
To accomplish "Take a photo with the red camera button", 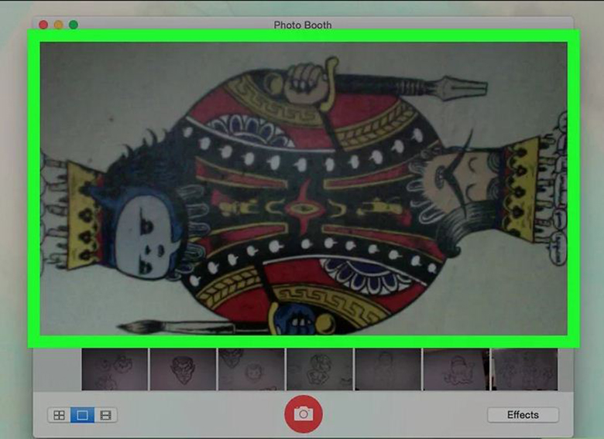I will pos(303,414).
